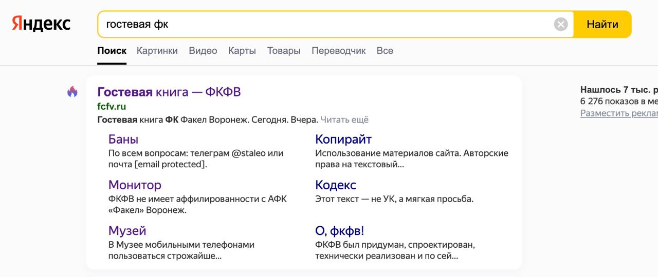Click the green fcfv.ru URL
The width and height of the screenshot is (658, 277).
[x=112, y=107]
